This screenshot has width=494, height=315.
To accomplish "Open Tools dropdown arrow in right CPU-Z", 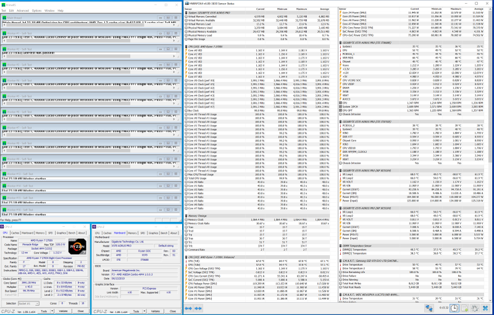I will pyautogui.click(x=145, y=311).
